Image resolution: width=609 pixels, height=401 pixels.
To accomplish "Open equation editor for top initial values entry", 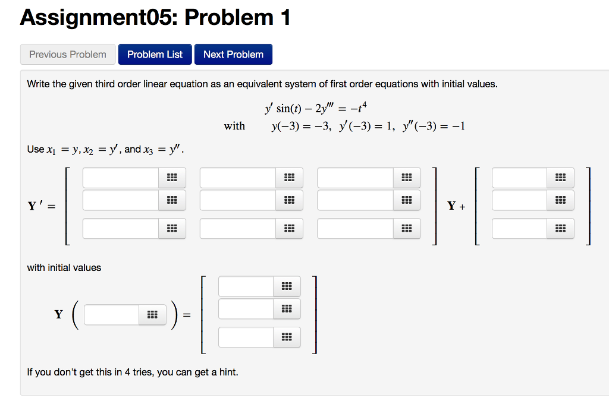I will pyautogui.click(x=287, y=286).
